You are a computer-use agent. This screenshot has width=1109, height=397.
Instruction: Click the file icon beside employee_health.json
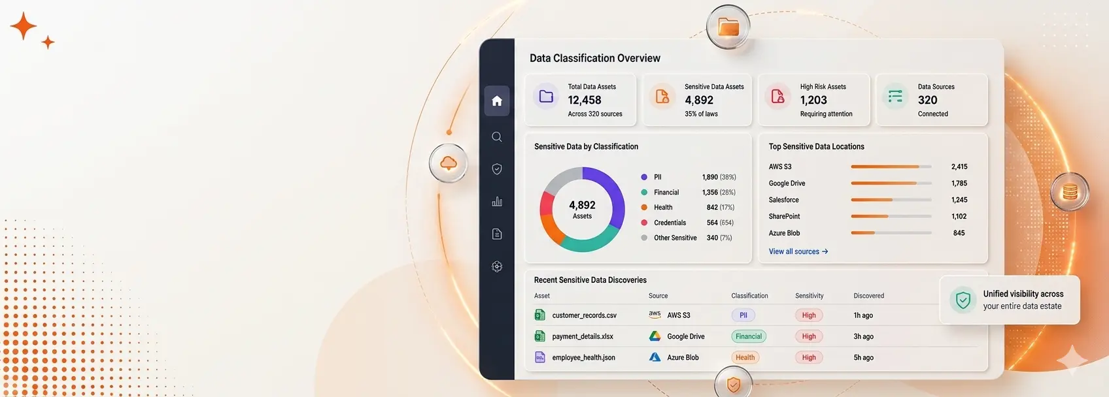(x=540, y=357)
